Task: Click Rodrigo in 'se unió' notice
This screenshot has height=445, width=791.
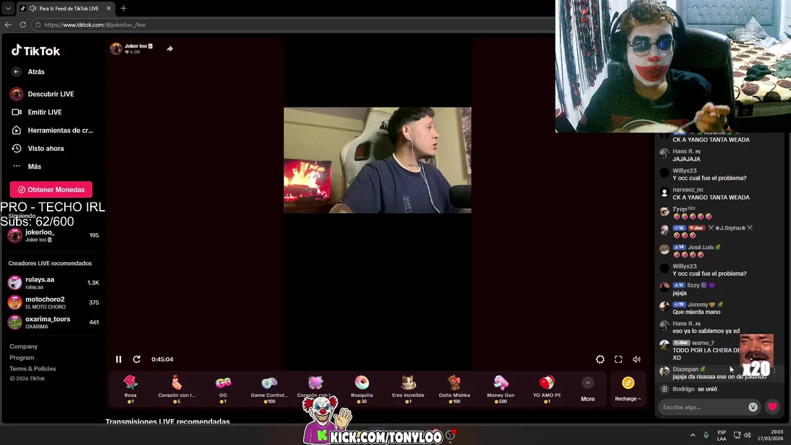Action: pos(683,389)
